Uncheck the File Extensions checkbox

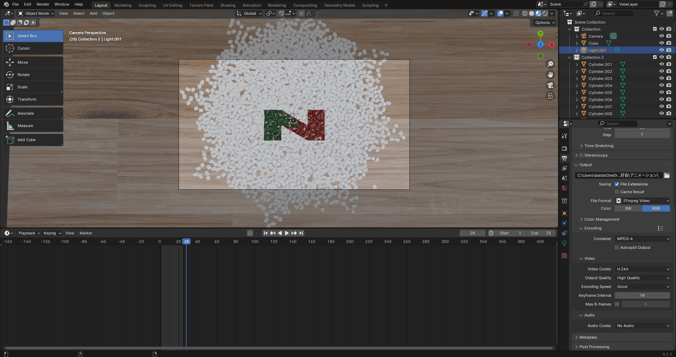click(617, 184)
